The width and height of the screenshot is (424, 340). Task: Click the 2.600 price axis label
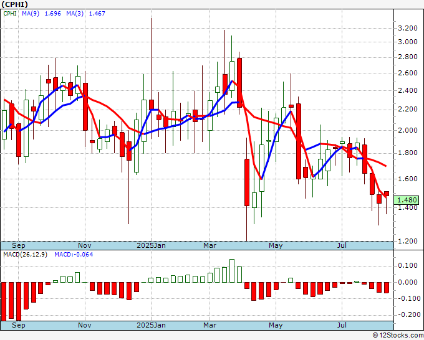(x=408, y=73)
